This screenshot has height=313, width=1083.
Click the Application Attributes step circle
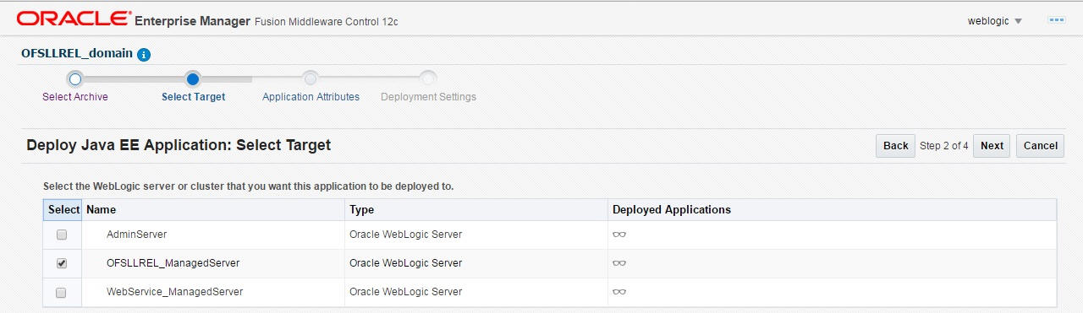[311, 79]
